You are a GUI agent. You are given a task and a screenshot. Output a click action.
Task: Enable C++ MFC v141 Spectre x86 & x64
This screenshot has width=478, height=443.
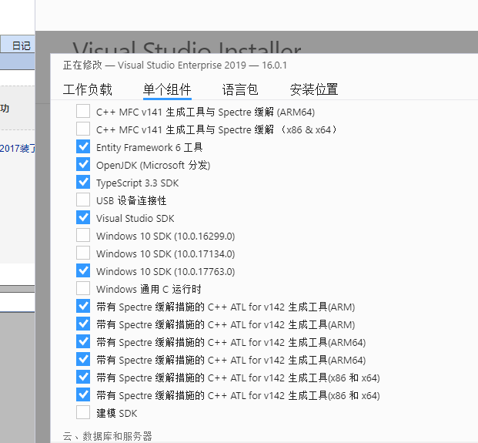tap(83, 129)
